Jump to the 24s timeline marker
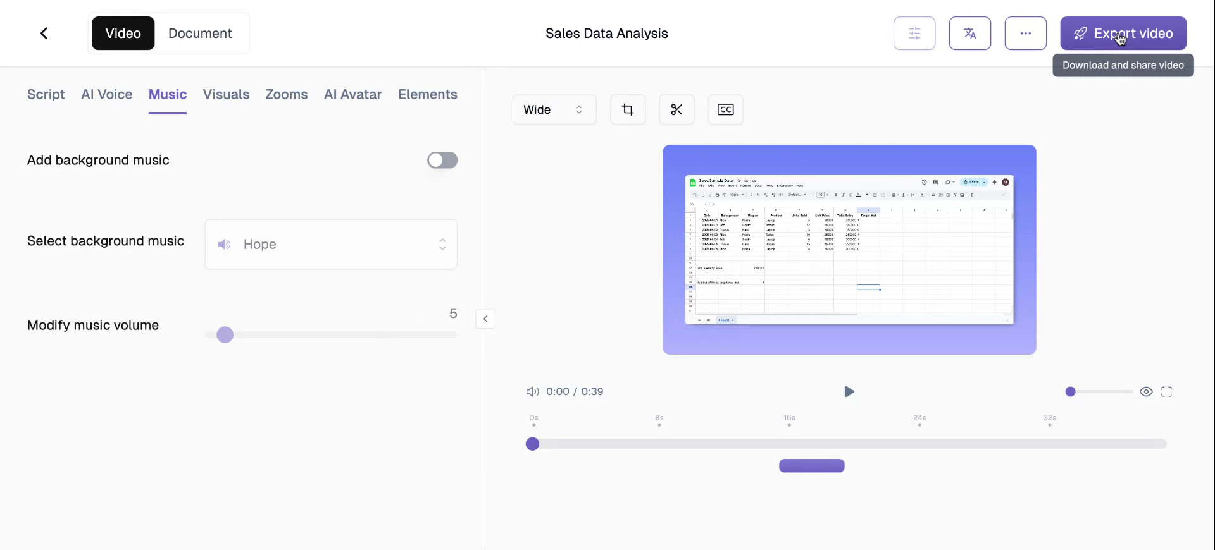 (919, 420)
